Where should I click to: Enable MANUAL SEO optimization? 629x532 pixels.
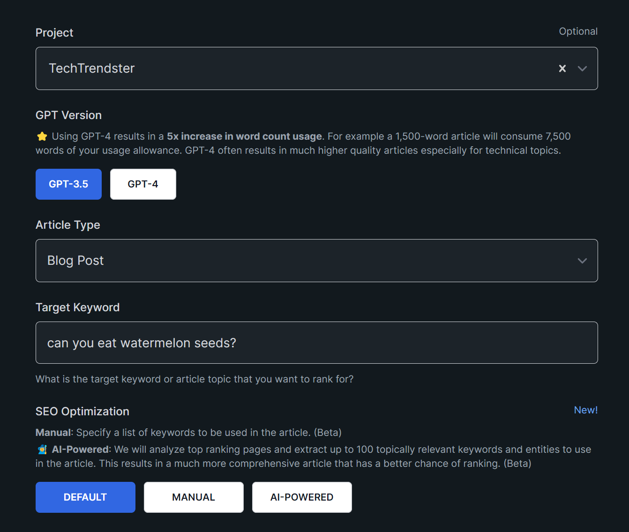[x=194, y=497]
